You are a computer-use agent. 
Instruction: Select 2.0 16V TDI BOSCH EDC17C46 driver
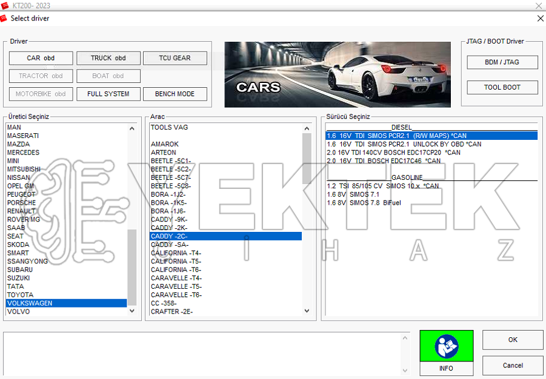[x=431, y=161]
